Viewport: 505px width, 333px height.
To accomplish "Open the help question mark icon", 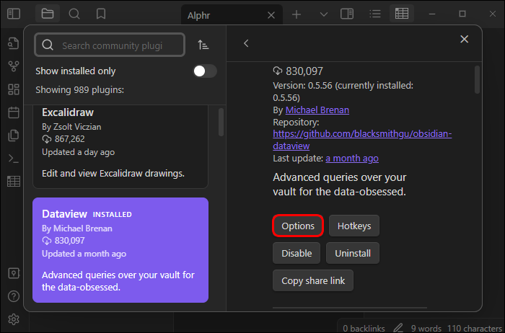I will [x=13, y=296].
